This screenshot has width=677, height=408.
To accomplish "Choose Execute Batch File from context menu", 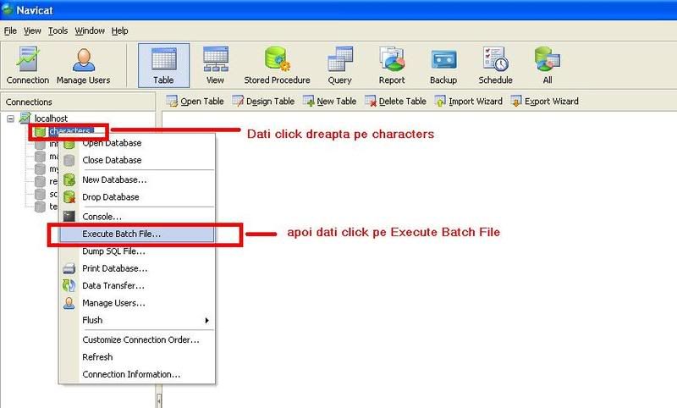I will coord(121,234).
